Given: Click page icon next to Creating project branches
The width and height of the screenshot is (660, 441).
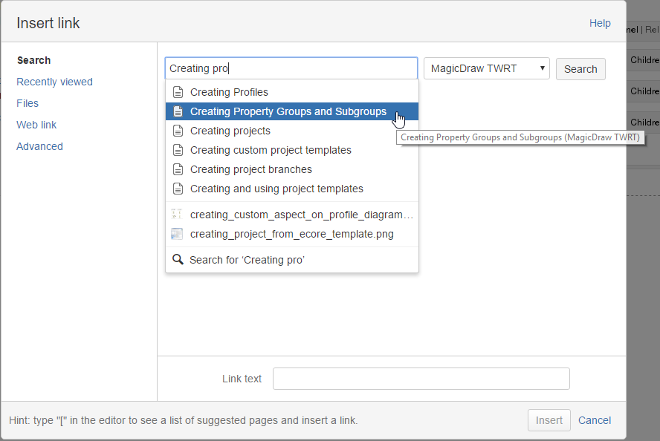Looking at the screenshot, I should coord(178,169).
